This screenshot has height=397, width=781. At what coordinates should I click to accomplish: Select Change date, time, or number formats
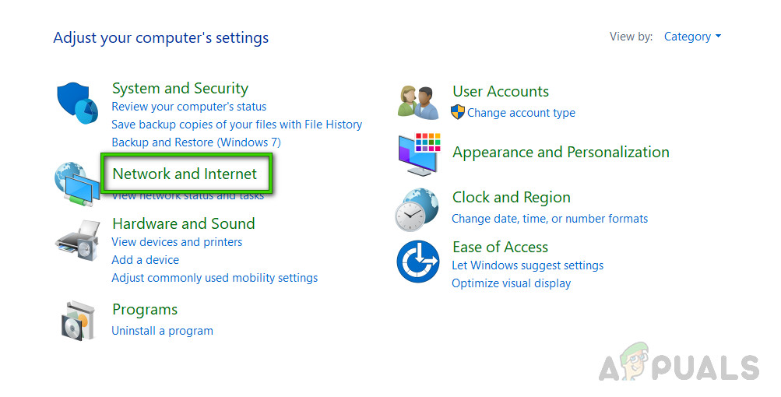point(550,219)
